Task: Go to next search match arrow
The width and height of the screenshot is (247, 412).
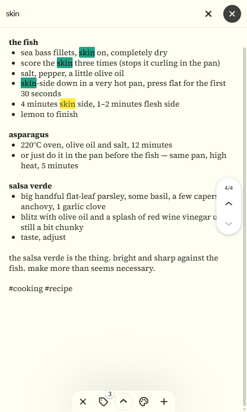Action: (x=229, y=224)
